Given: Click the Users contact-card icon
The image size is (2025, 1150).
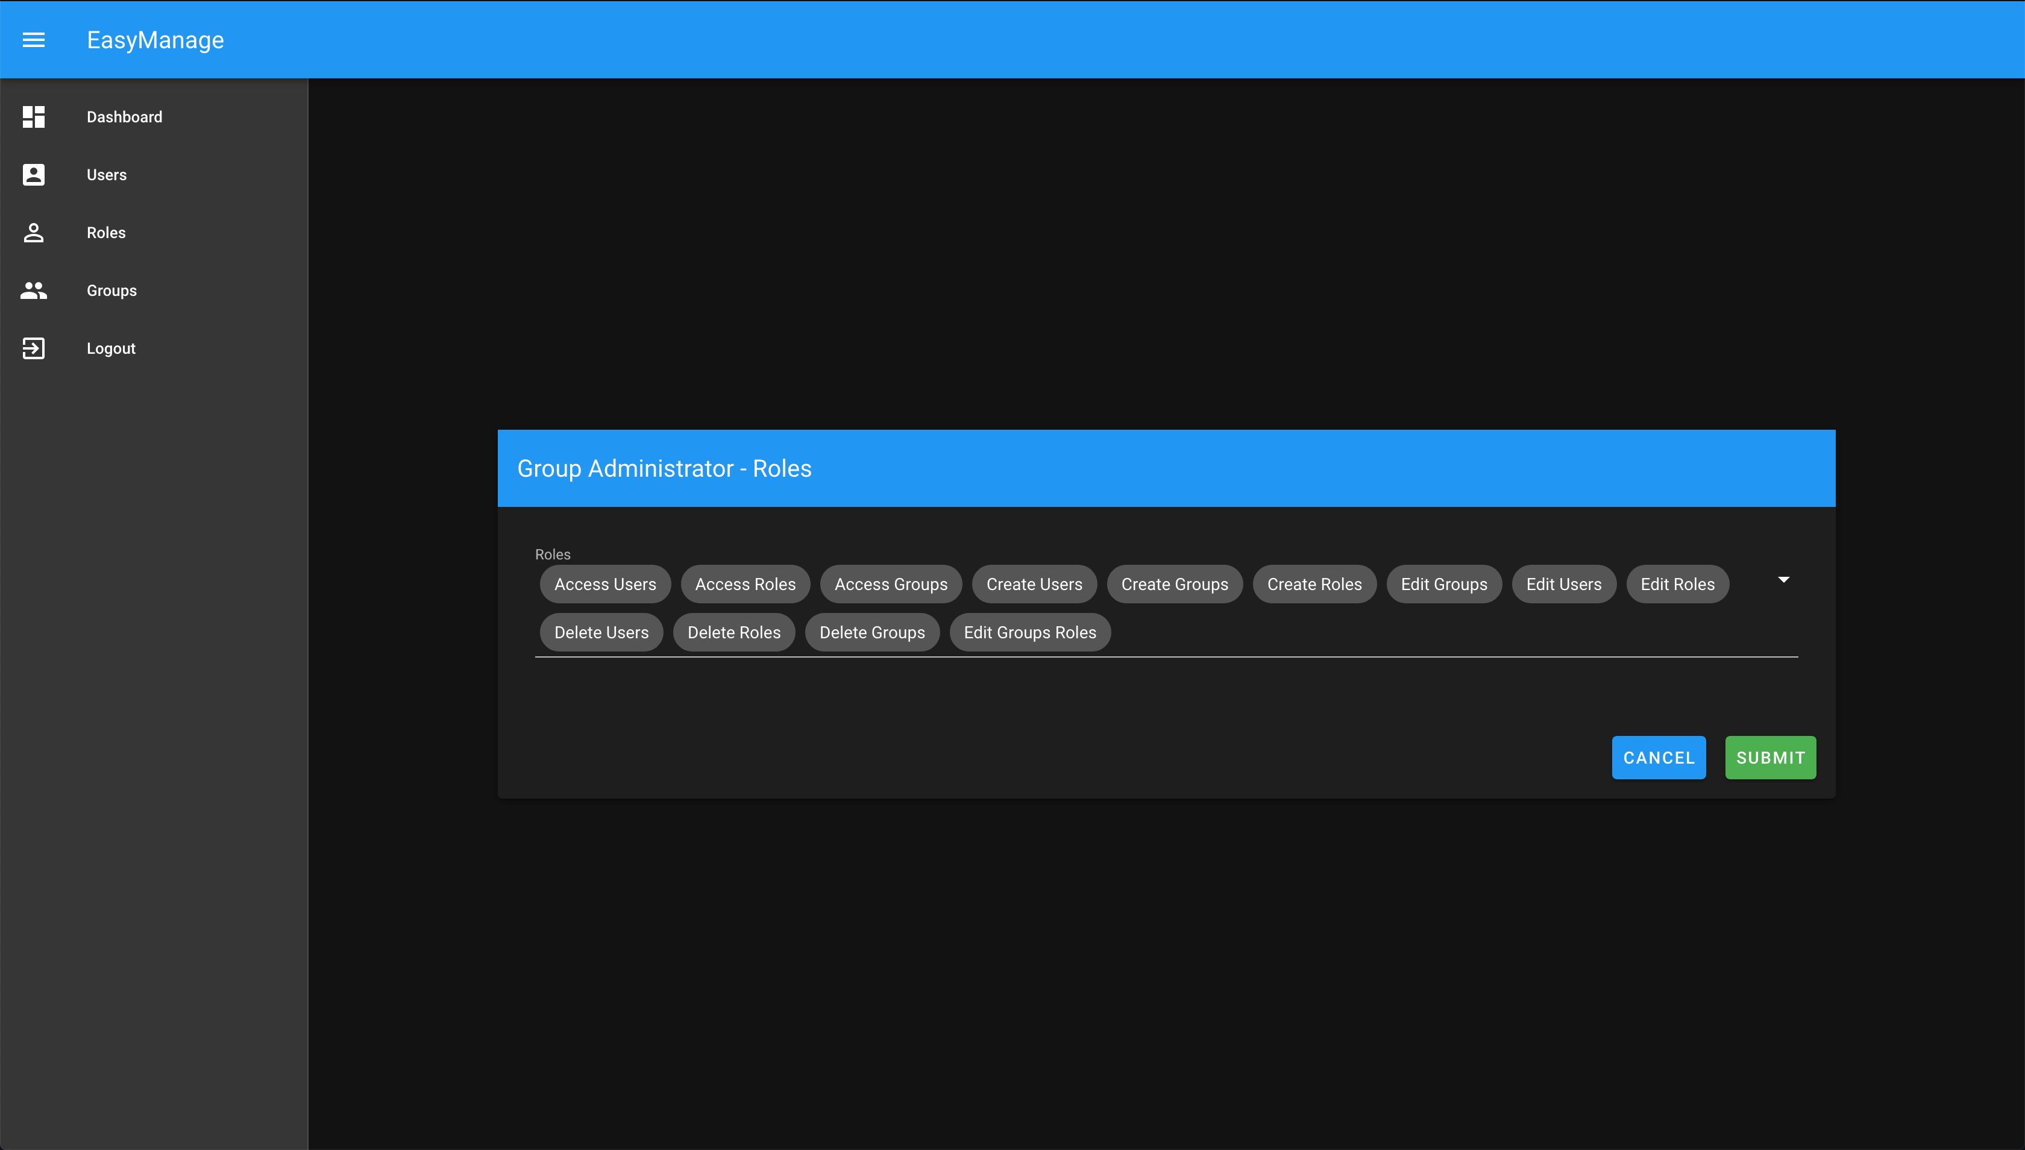Looking at the screenshot, I should point(33,175).
